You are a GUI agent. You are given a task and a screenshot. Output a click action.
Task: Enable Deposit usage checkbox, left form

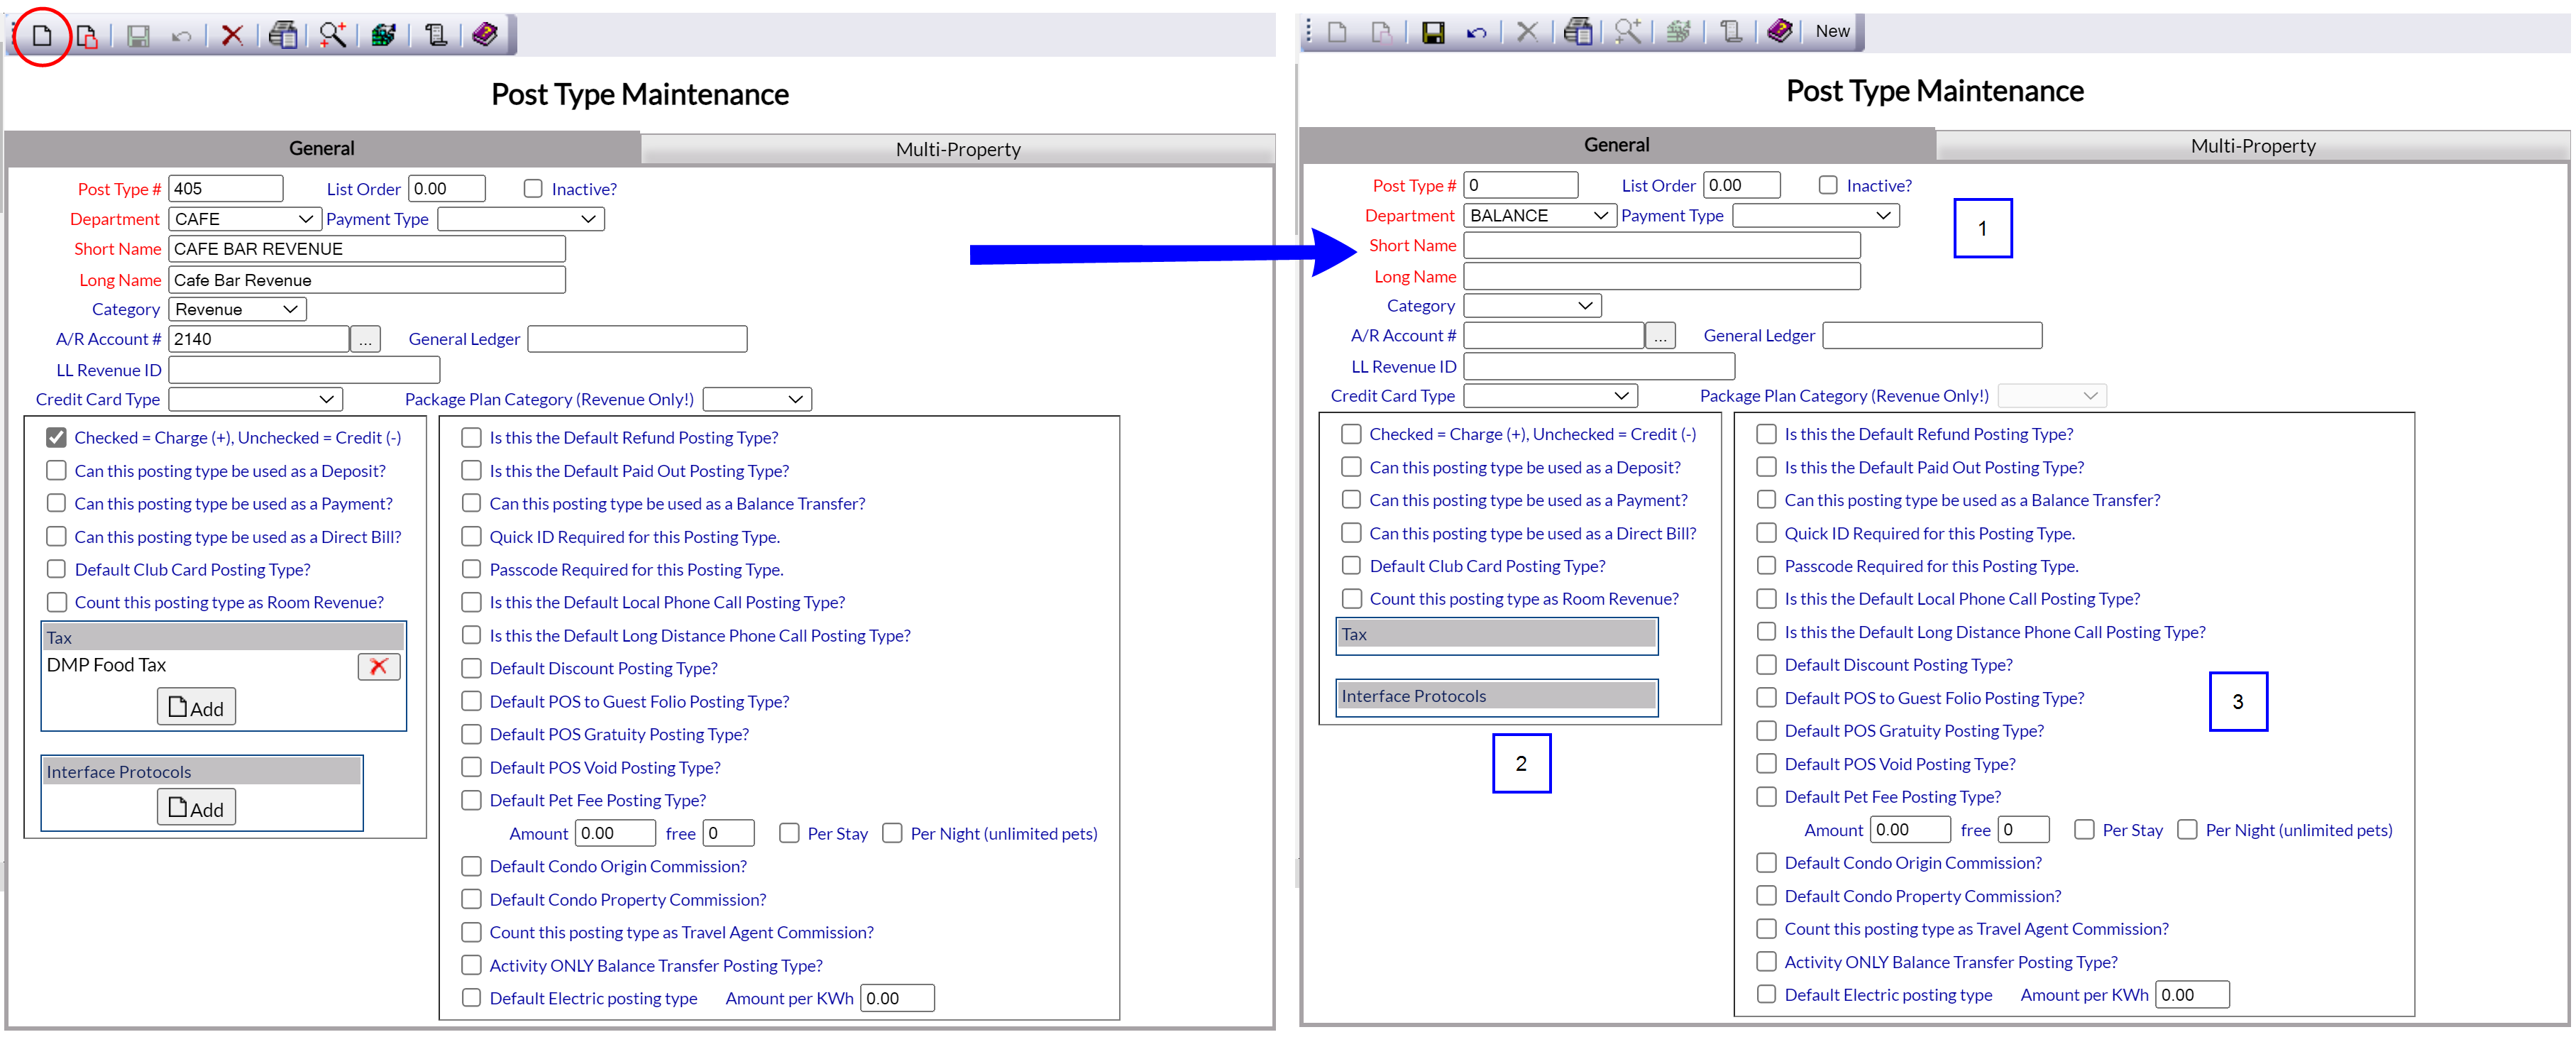coord(57,471)
